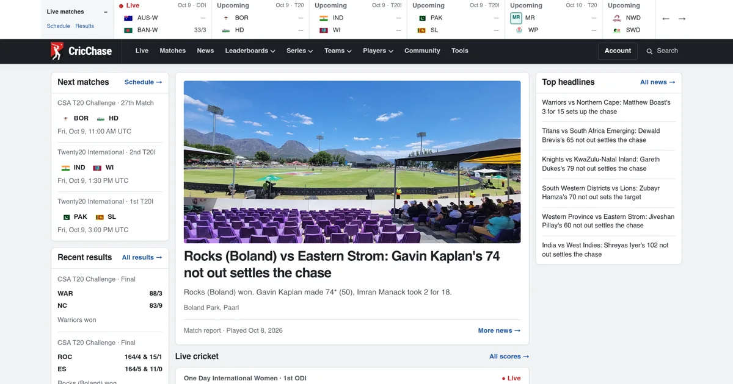Click the Search field in the navbar
Viewport: 733px width, 384px height.
pyautogui.click(x=663, y=51)
